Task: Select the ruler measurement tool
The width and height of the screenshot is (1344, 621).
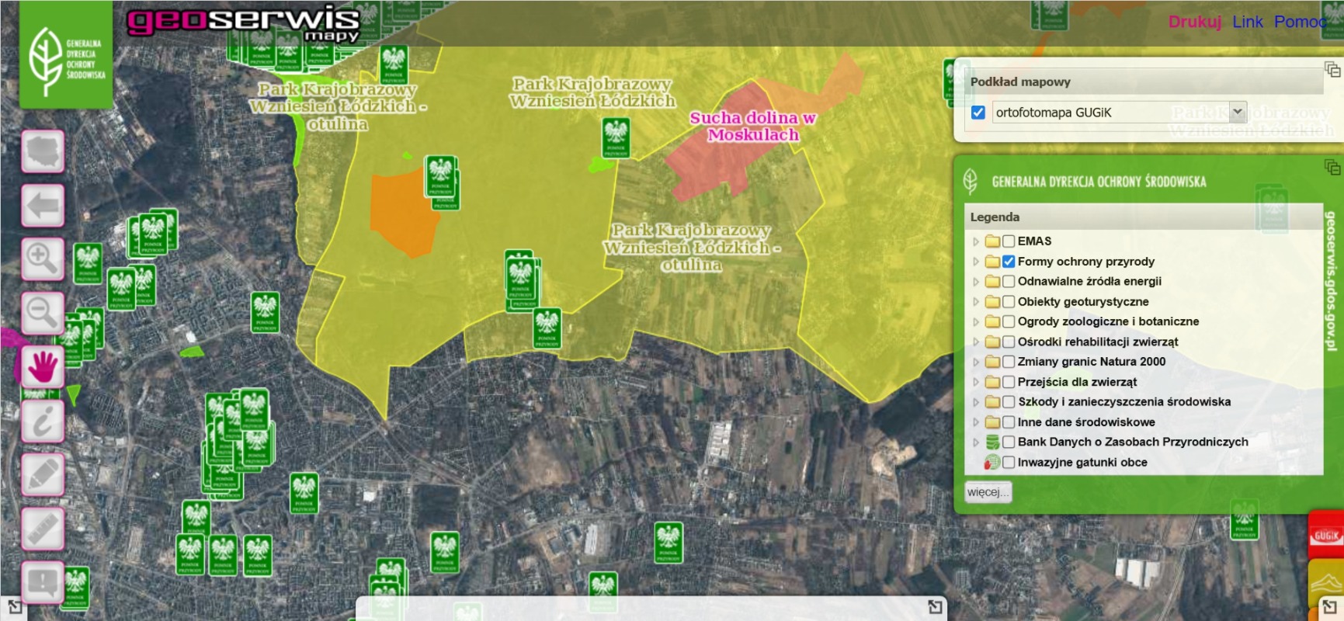Action: tap(43, 529)
